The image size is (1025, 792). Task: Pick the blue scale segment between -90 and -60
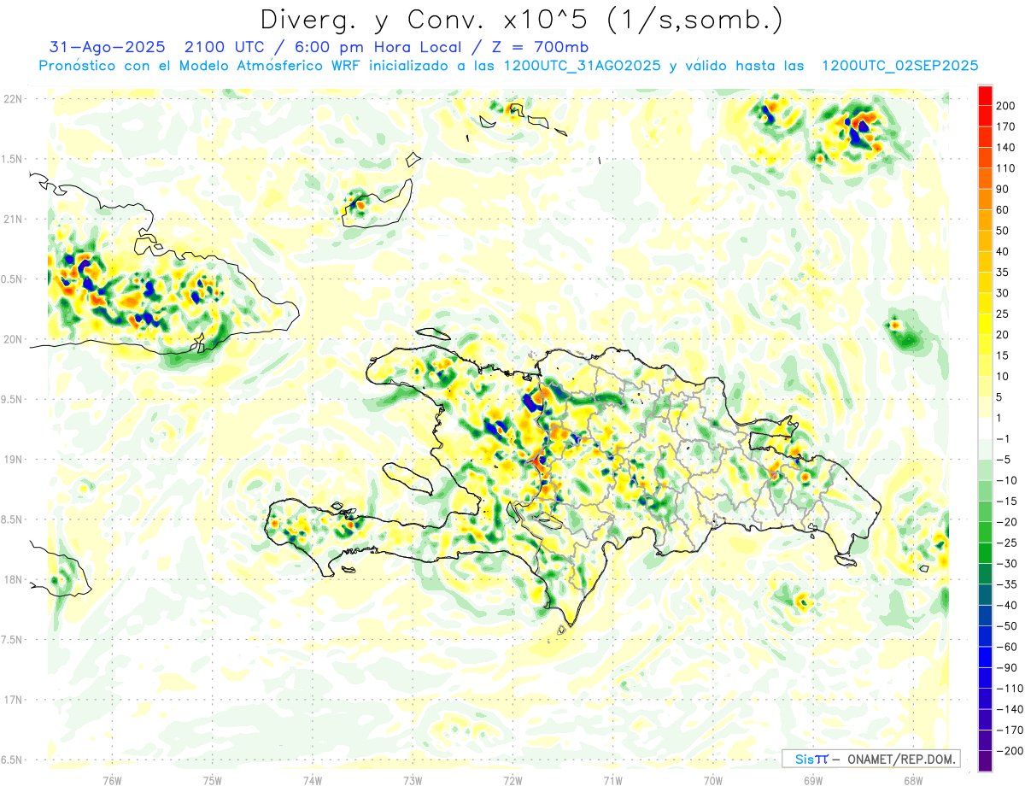[x=985, y=657]
